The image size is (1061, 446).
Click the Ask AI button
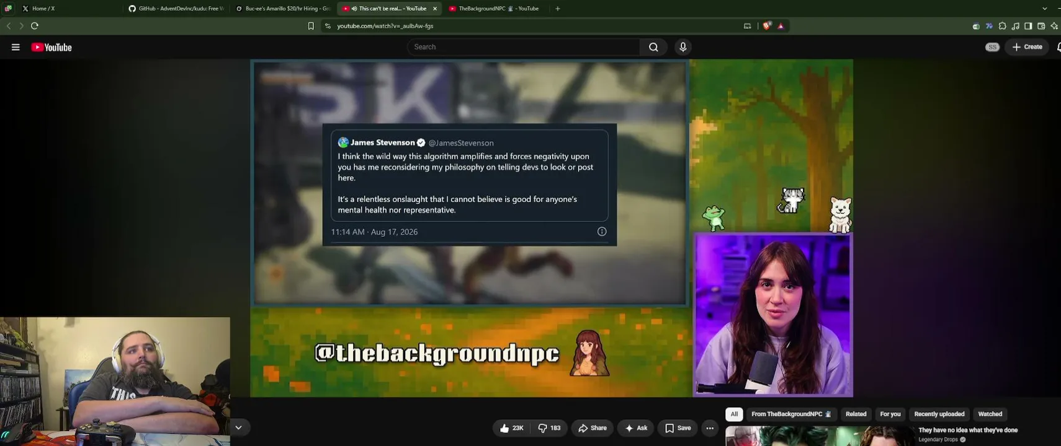[x=636, y=428]
